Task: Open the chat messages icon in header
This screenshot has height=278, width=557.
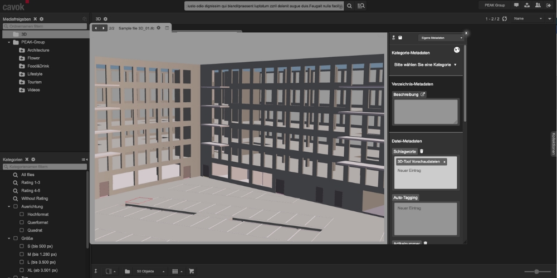Action: 516,6
